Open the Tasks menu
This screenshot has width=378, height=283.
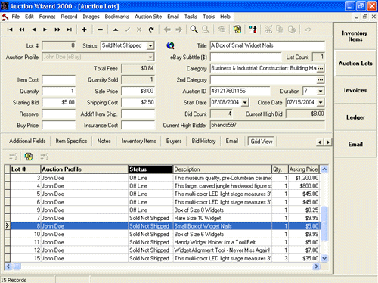[x=191, y=17]
